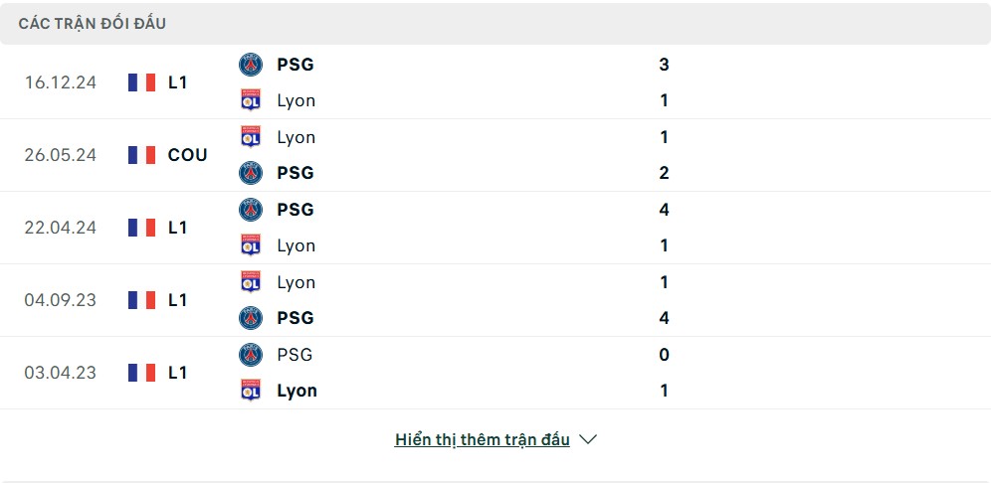Click Lyon crest in 04.09.23 match
Viewport: 991px width, 483px height.
(251, 282)
